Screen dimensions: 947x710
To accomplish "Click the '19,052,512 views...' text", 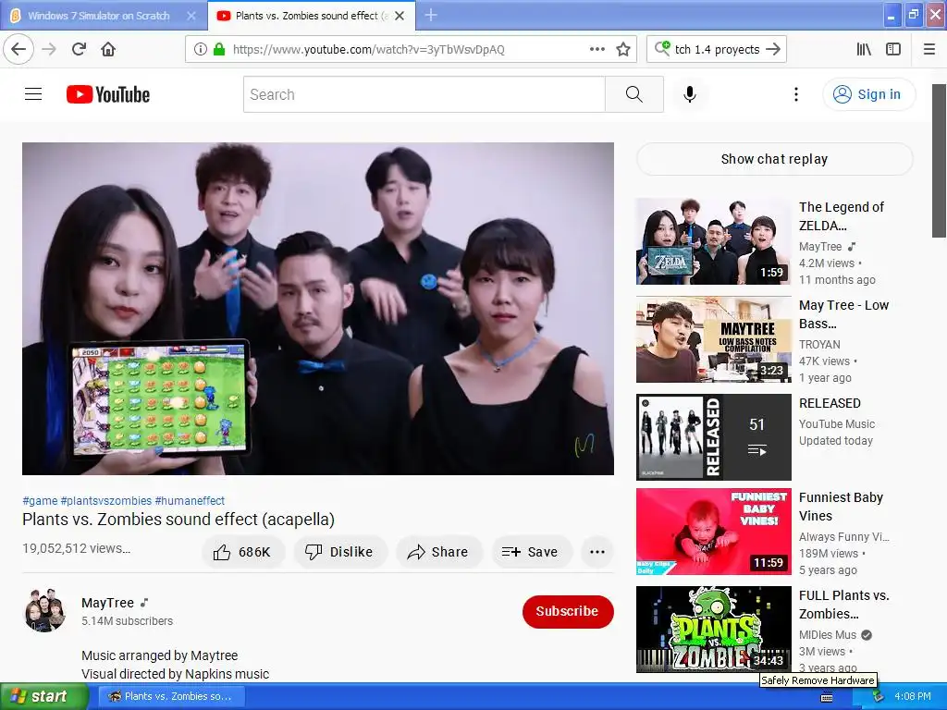I will pos(76,548).
